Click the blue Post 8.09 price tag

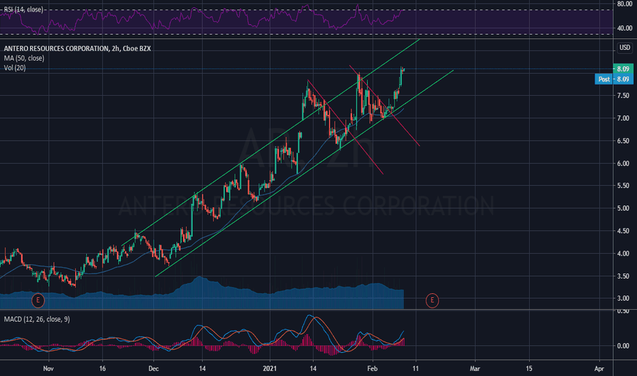tap(614, 79)
